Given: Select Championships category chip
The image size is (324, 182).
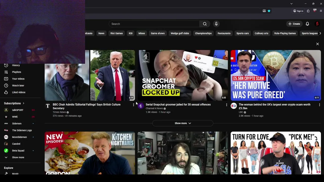Looking at the screenshot, I should coord(203,33).
